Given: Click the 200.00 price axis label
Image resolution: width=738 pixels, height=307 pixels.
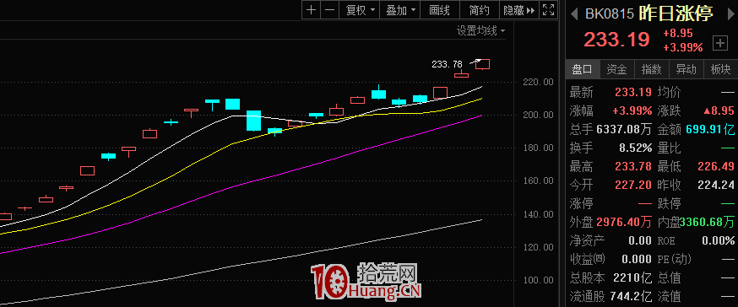Looking at the screenshot, I should pyautogui.click(x=539, y=116).
